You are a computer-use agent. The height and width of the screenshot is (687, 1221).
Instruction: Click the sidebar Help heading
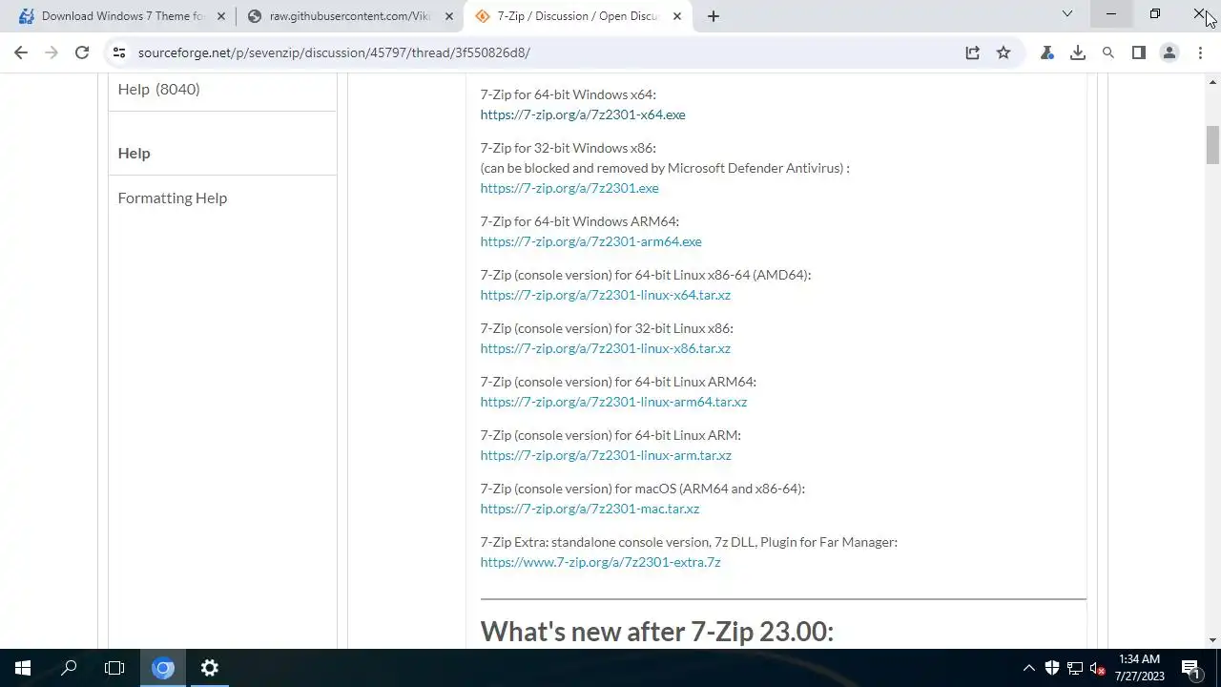[134, 153]
